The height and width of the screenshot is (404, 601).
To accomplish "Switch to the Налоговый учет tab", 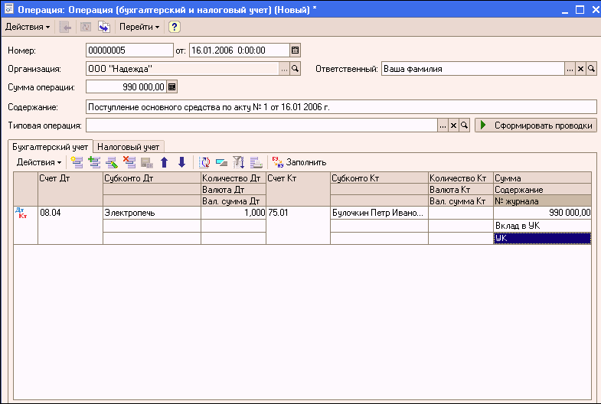I will point(129,146).
